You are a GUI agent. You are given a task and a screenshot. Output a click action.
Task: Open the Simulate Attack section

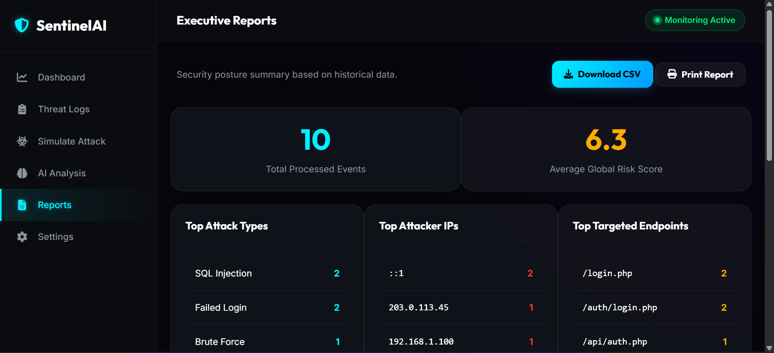(79, 141)
